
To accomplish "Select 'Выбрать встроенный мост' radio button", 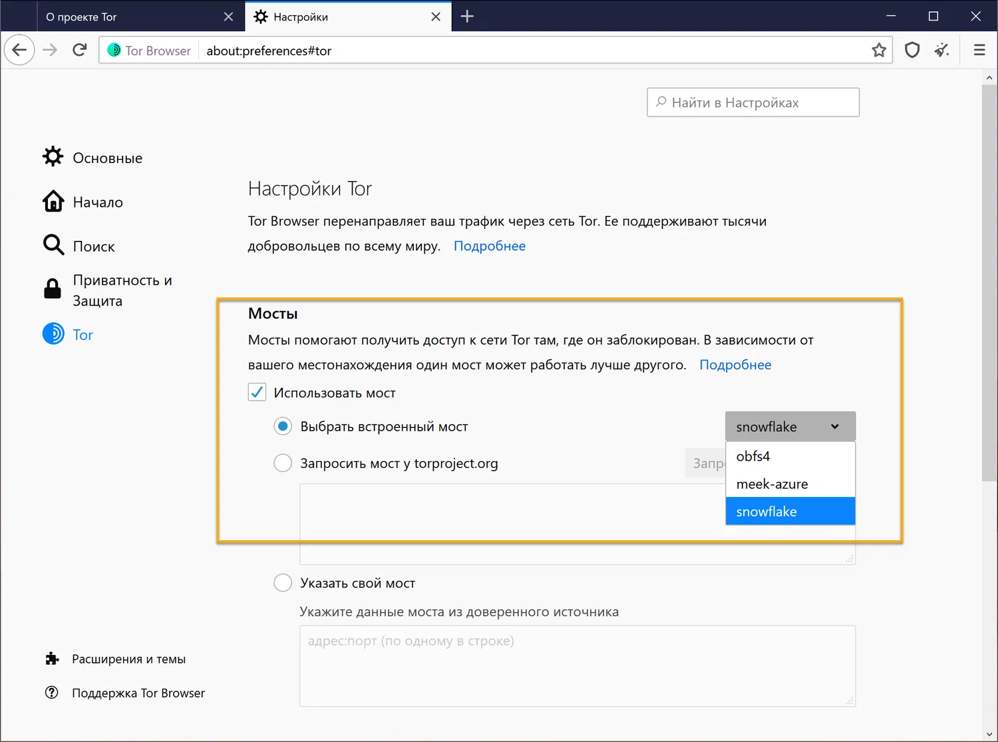I will tap(283, 426).
